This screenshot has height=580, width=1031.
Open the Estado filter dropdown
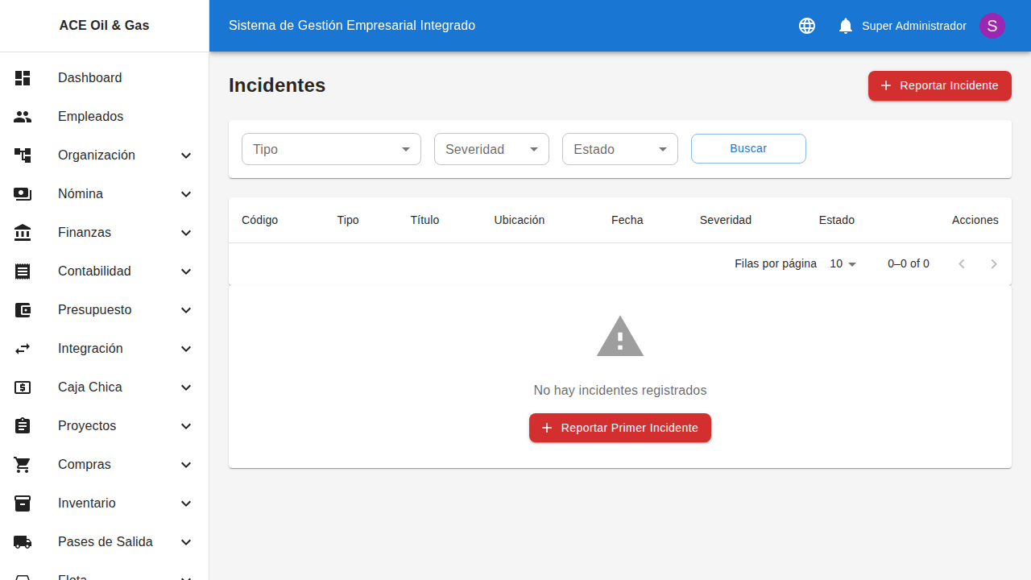click(619, 149)
